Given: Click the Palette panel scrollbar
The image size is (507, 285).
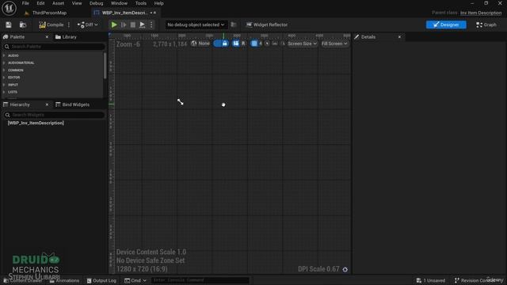Looking at the screenshot, I should (105, 66).
